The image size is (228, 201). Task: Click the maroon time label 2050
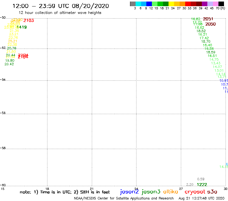tap(210, 24)
